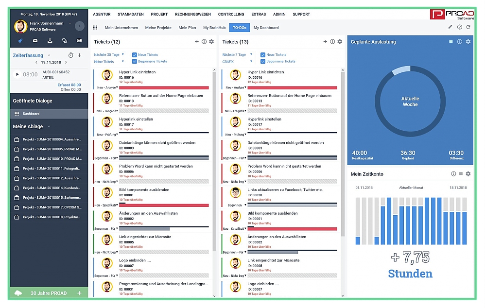The width and height of the screenshot is (485, 308).
Task: Open the envelope mail icon in user panel
Action: (35, 40)
